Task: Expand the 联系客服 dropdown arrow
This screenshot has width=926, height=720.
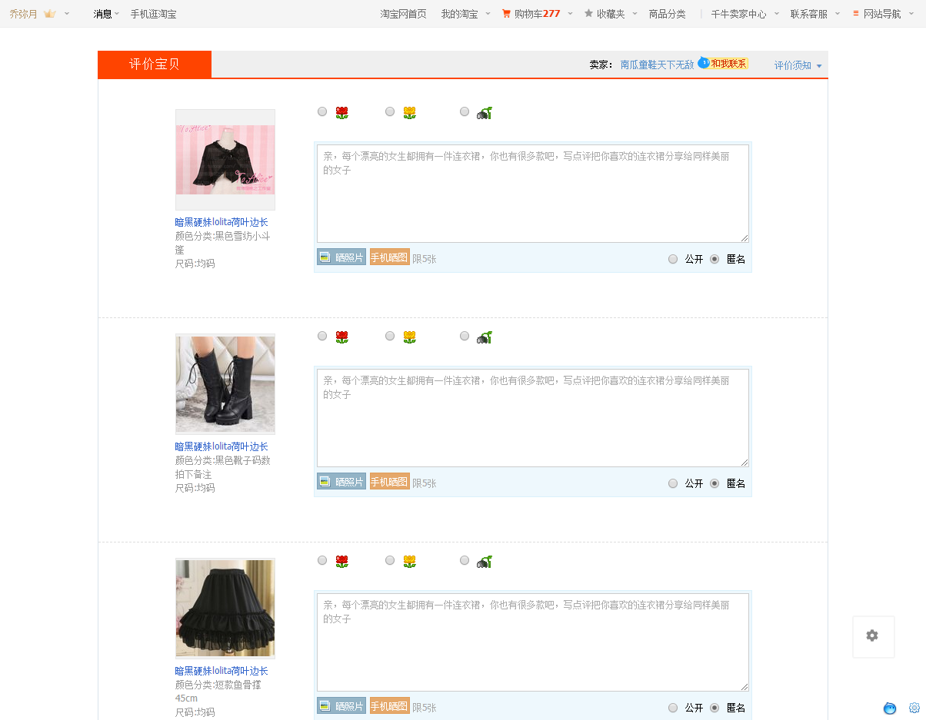Action: 837,14
